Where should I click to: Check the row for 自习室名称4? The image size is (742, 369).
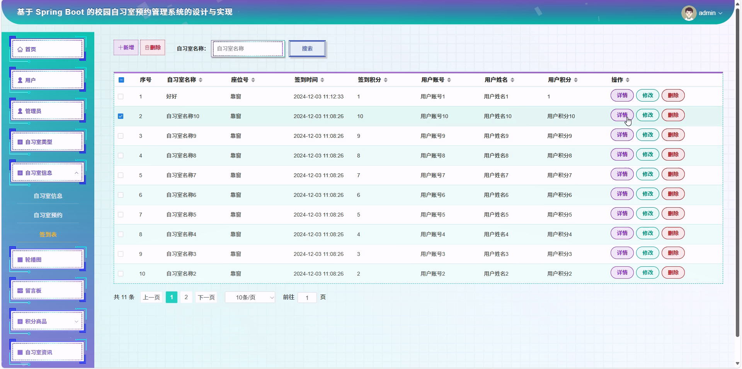(x=121, y=234)
